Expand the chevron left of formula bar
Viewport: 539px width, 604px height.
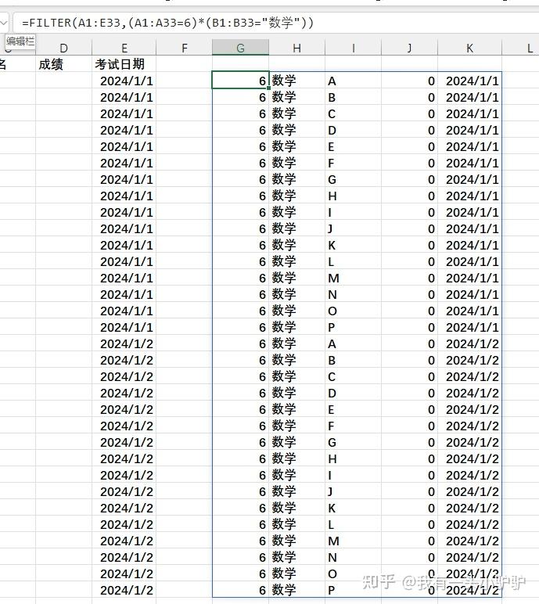[4, 23]
